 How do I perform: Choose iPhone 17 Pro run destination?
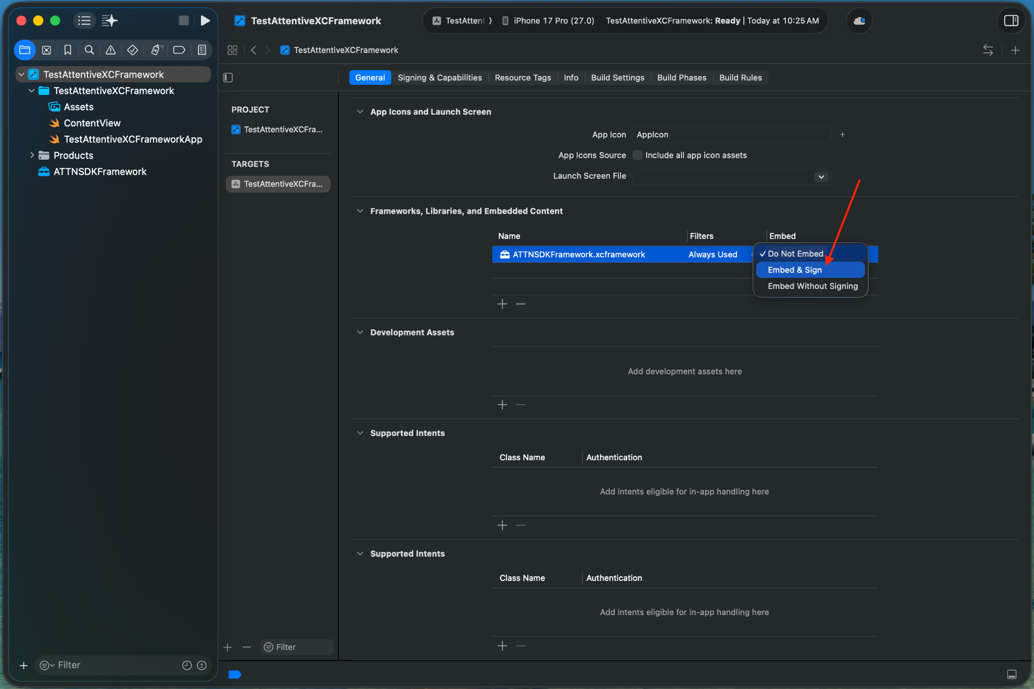pos(548,21)
